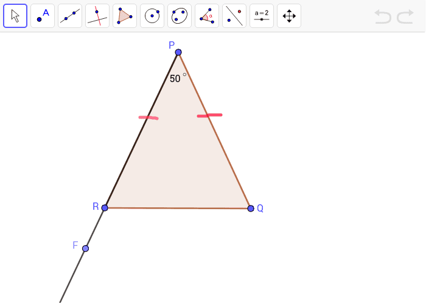
Task: Select the Slider a=2 tool
Action: [x=262, y=16]
